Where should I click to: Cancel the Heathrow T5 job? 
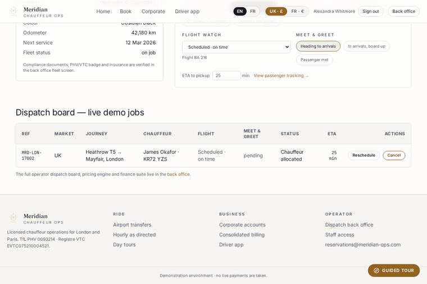tap(394, 155)
